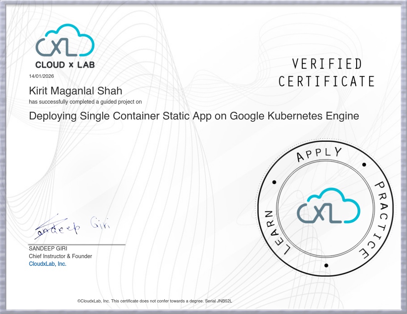
Task: Open the blue CloudxLab, Inc. link
Action: 47,264
